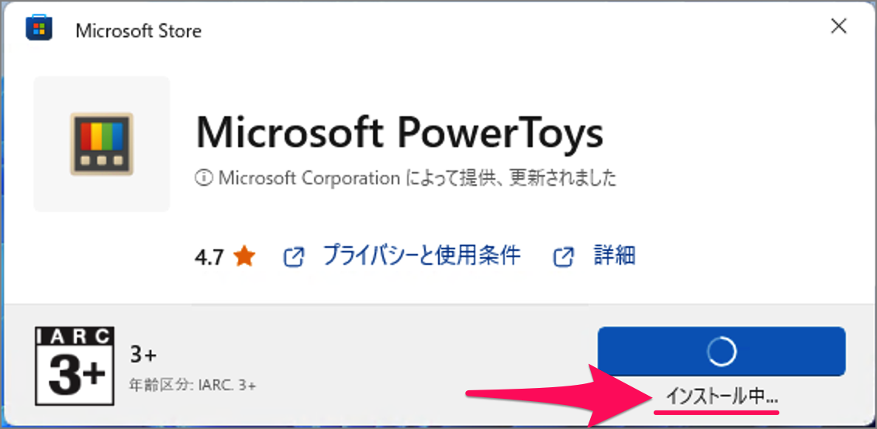Click the orange rating star icon
Screen dimensions: 877x429
point(244,257)
